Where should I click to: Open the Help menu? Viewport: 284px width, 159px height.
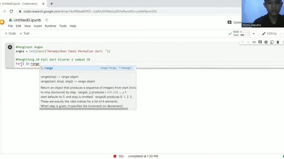tap(73, 26)
